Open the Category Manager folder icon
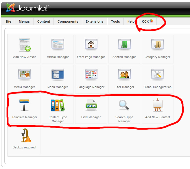This screenshot has height=169, width=190. 158,44
